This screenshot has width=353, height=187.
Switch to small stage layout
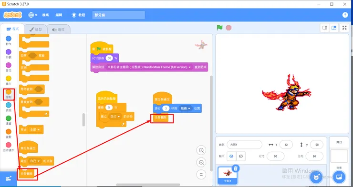point(325,28)
